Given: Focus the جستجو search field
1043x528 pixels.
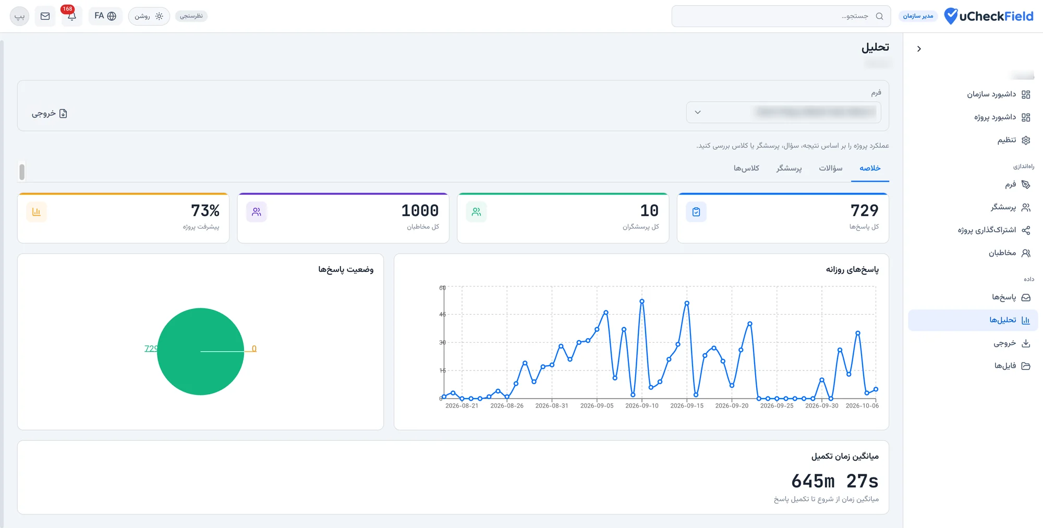Looking at the screenshot, I should 781,16.
